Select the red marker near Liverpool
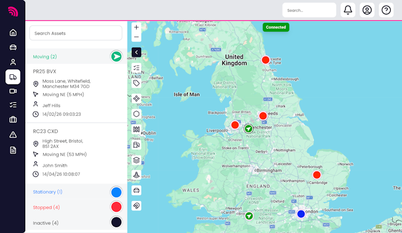 point(235,125)
